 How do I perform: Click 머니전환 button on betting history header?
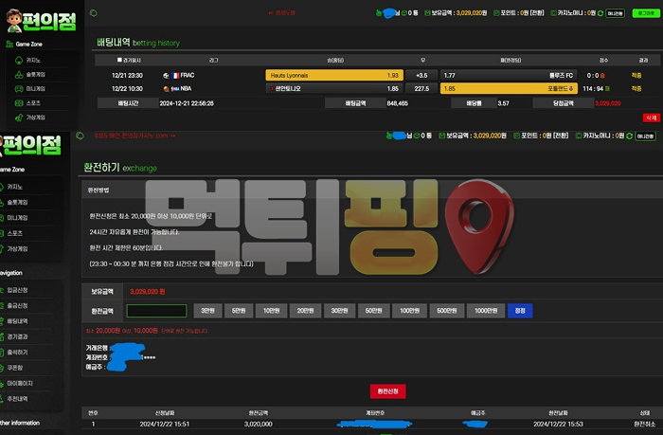pyautogui.click(x=616, y=13)
